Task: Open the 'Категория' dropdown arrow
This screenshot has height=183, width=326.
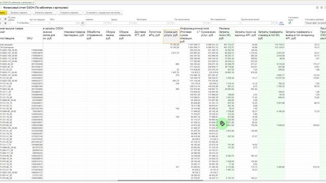Action: tap(169, 23)
